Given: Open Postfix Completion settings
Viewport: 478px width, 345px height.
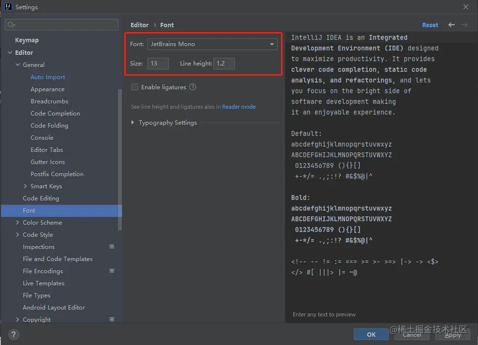Looking at the screenshot, I should point(57,174).
